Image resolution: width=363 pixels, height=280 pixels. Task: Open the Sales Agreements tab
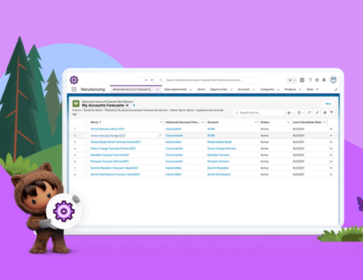pos(175,89)
